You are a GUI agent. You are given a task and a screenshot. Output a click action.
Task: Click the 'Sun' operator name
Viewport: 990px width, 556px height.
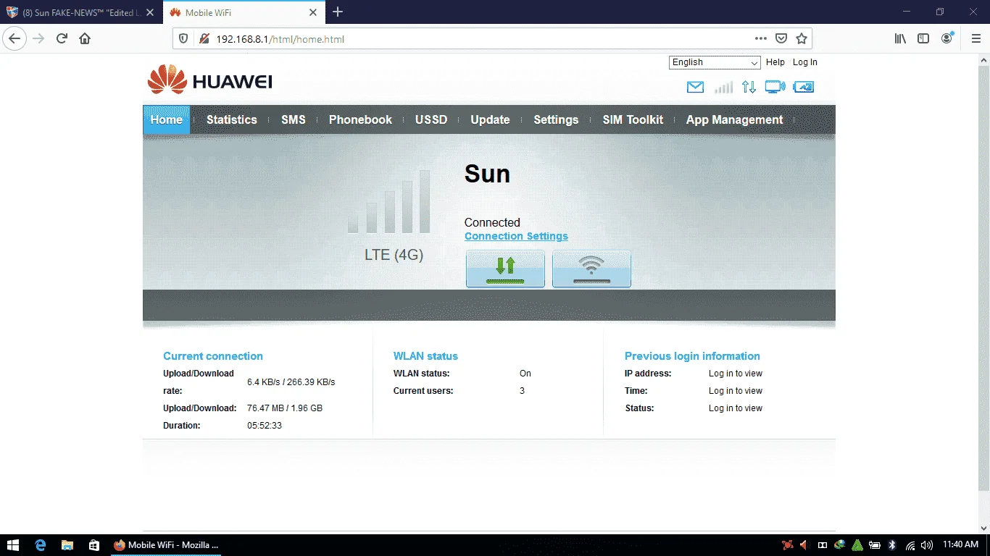pos(487,174)
